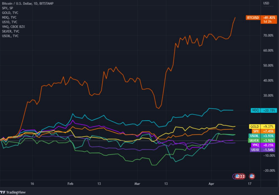
Task: Select the US10, TVC legend entry
Action: click(10, 22)
